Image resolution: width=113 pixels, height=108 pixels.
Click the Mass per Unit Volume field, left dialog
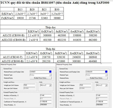29,88
